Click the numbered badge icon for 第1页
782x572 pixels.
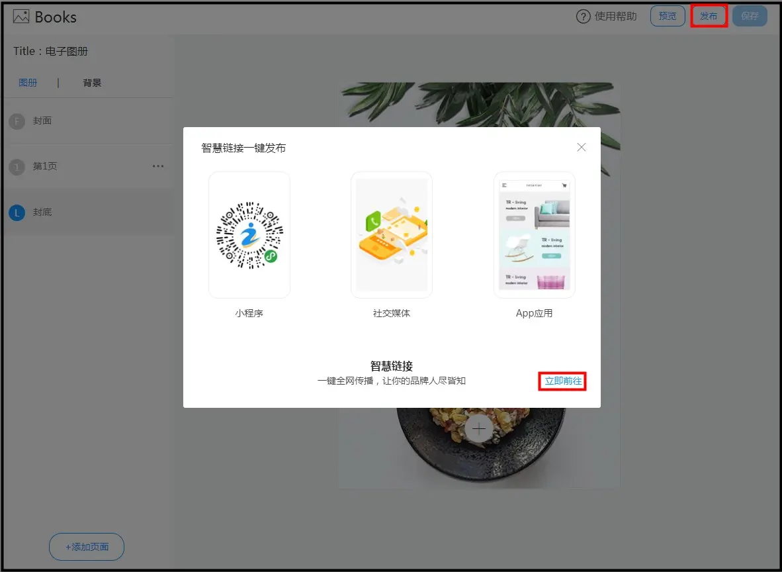click(17, 167)
